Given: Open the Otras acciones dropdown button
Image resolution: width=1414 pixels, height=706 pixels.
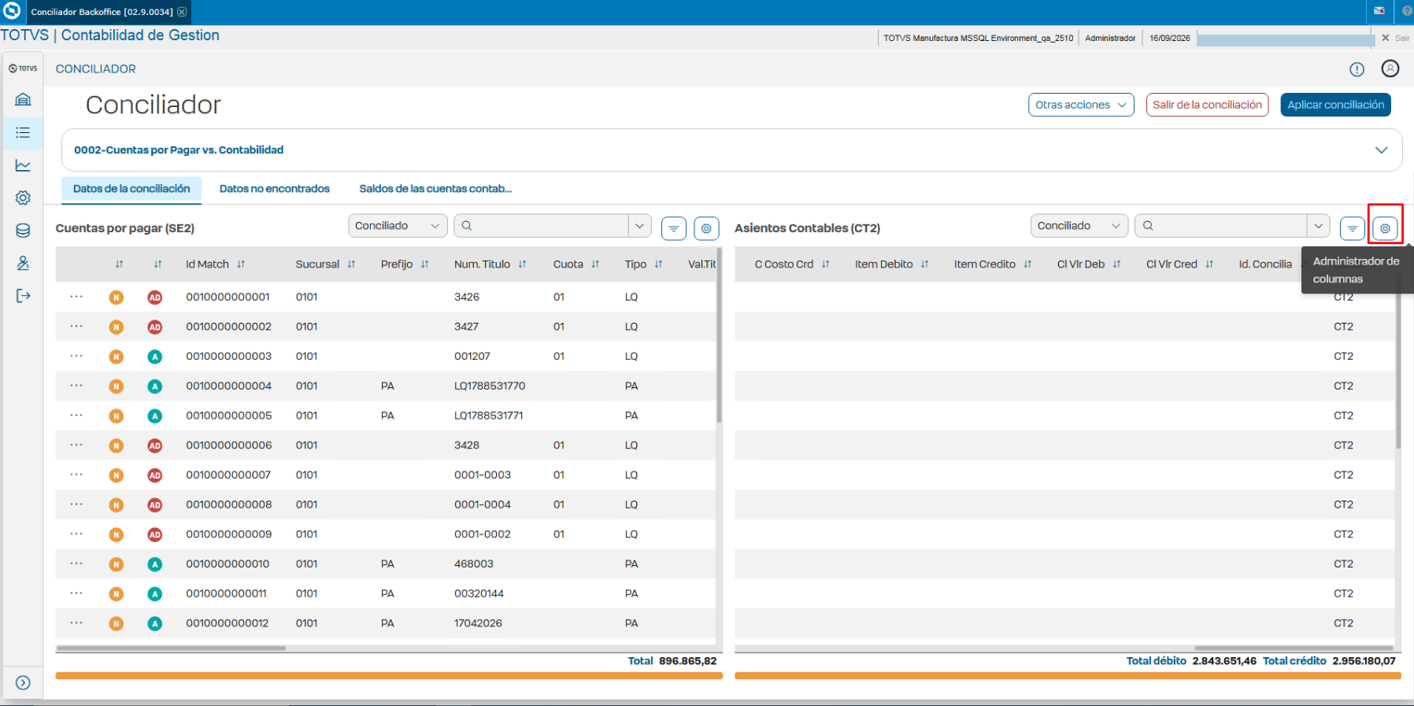Looking at the screenshot, I should (x=1081, y=105).
